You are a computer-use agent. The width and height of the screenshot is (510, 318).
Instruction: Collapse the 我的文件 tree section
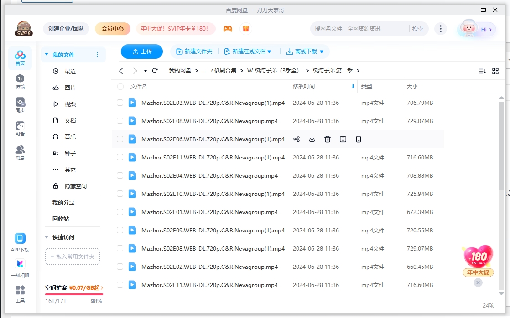click(x=47, y=55)
